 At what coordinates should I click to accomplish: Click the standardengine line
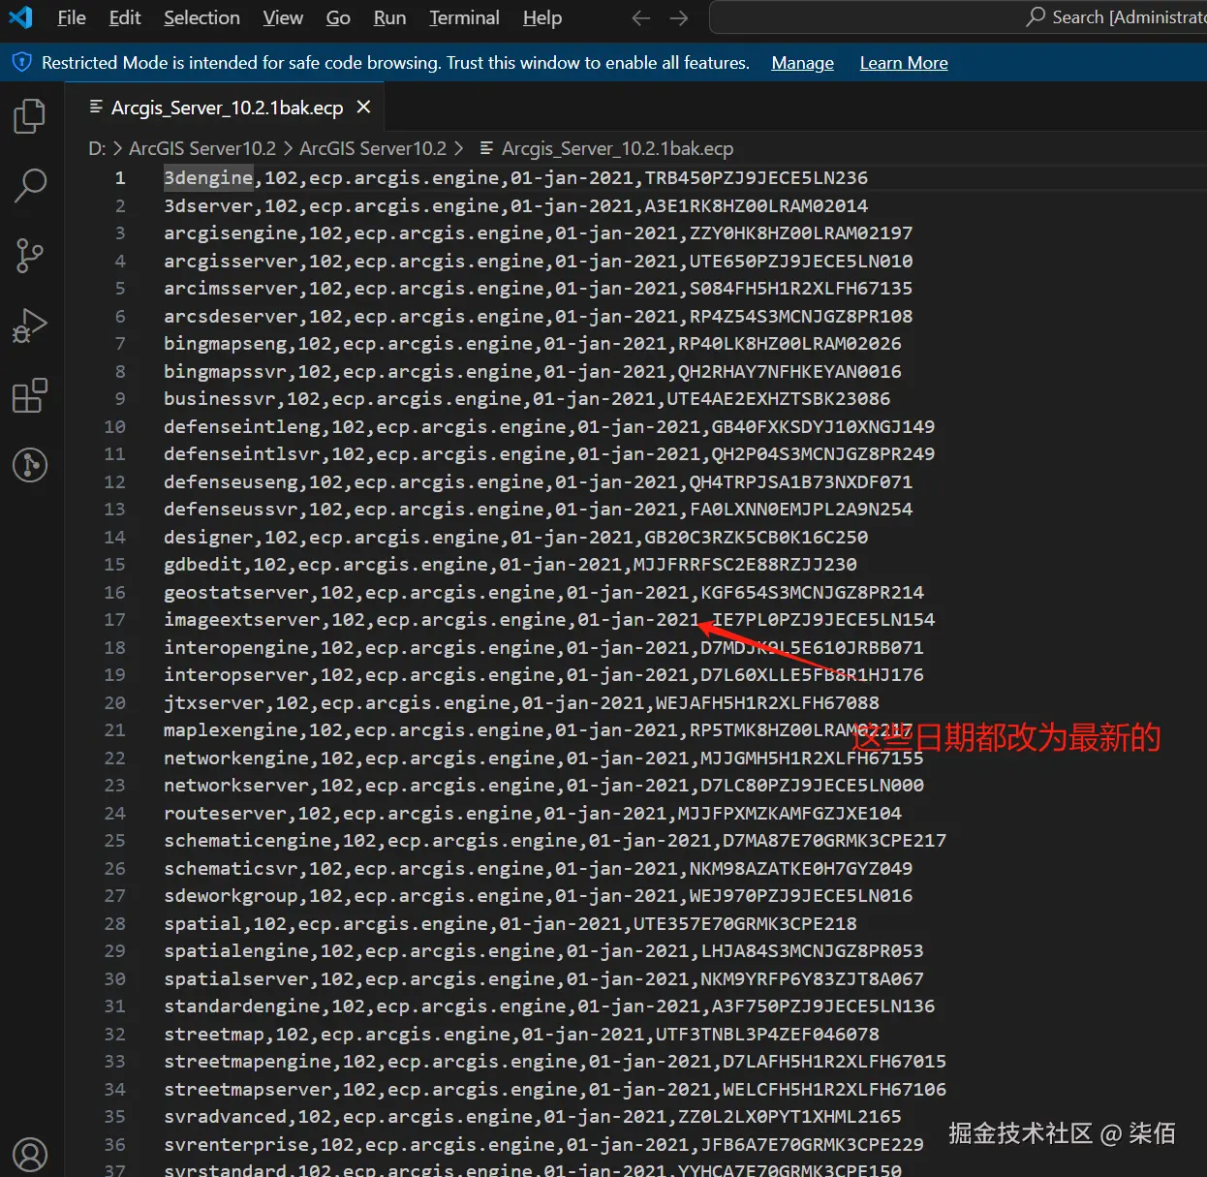click(x=549, y=1006)
